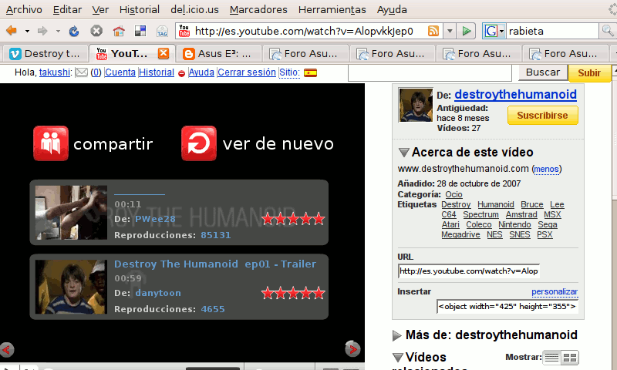Open the address bar URL dropdown
Viewport: 617px width, 370px height.
tap(450, 31)
